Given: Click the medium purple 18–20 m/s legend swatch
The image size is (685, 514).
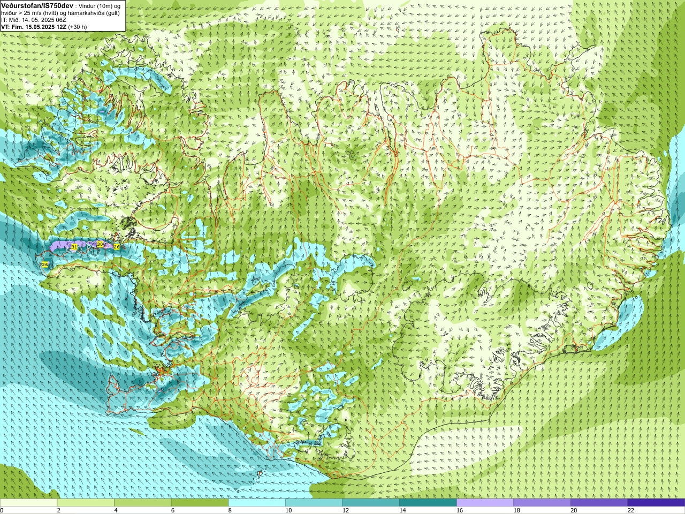Looking at the screenshot, I should coord(542,503).
